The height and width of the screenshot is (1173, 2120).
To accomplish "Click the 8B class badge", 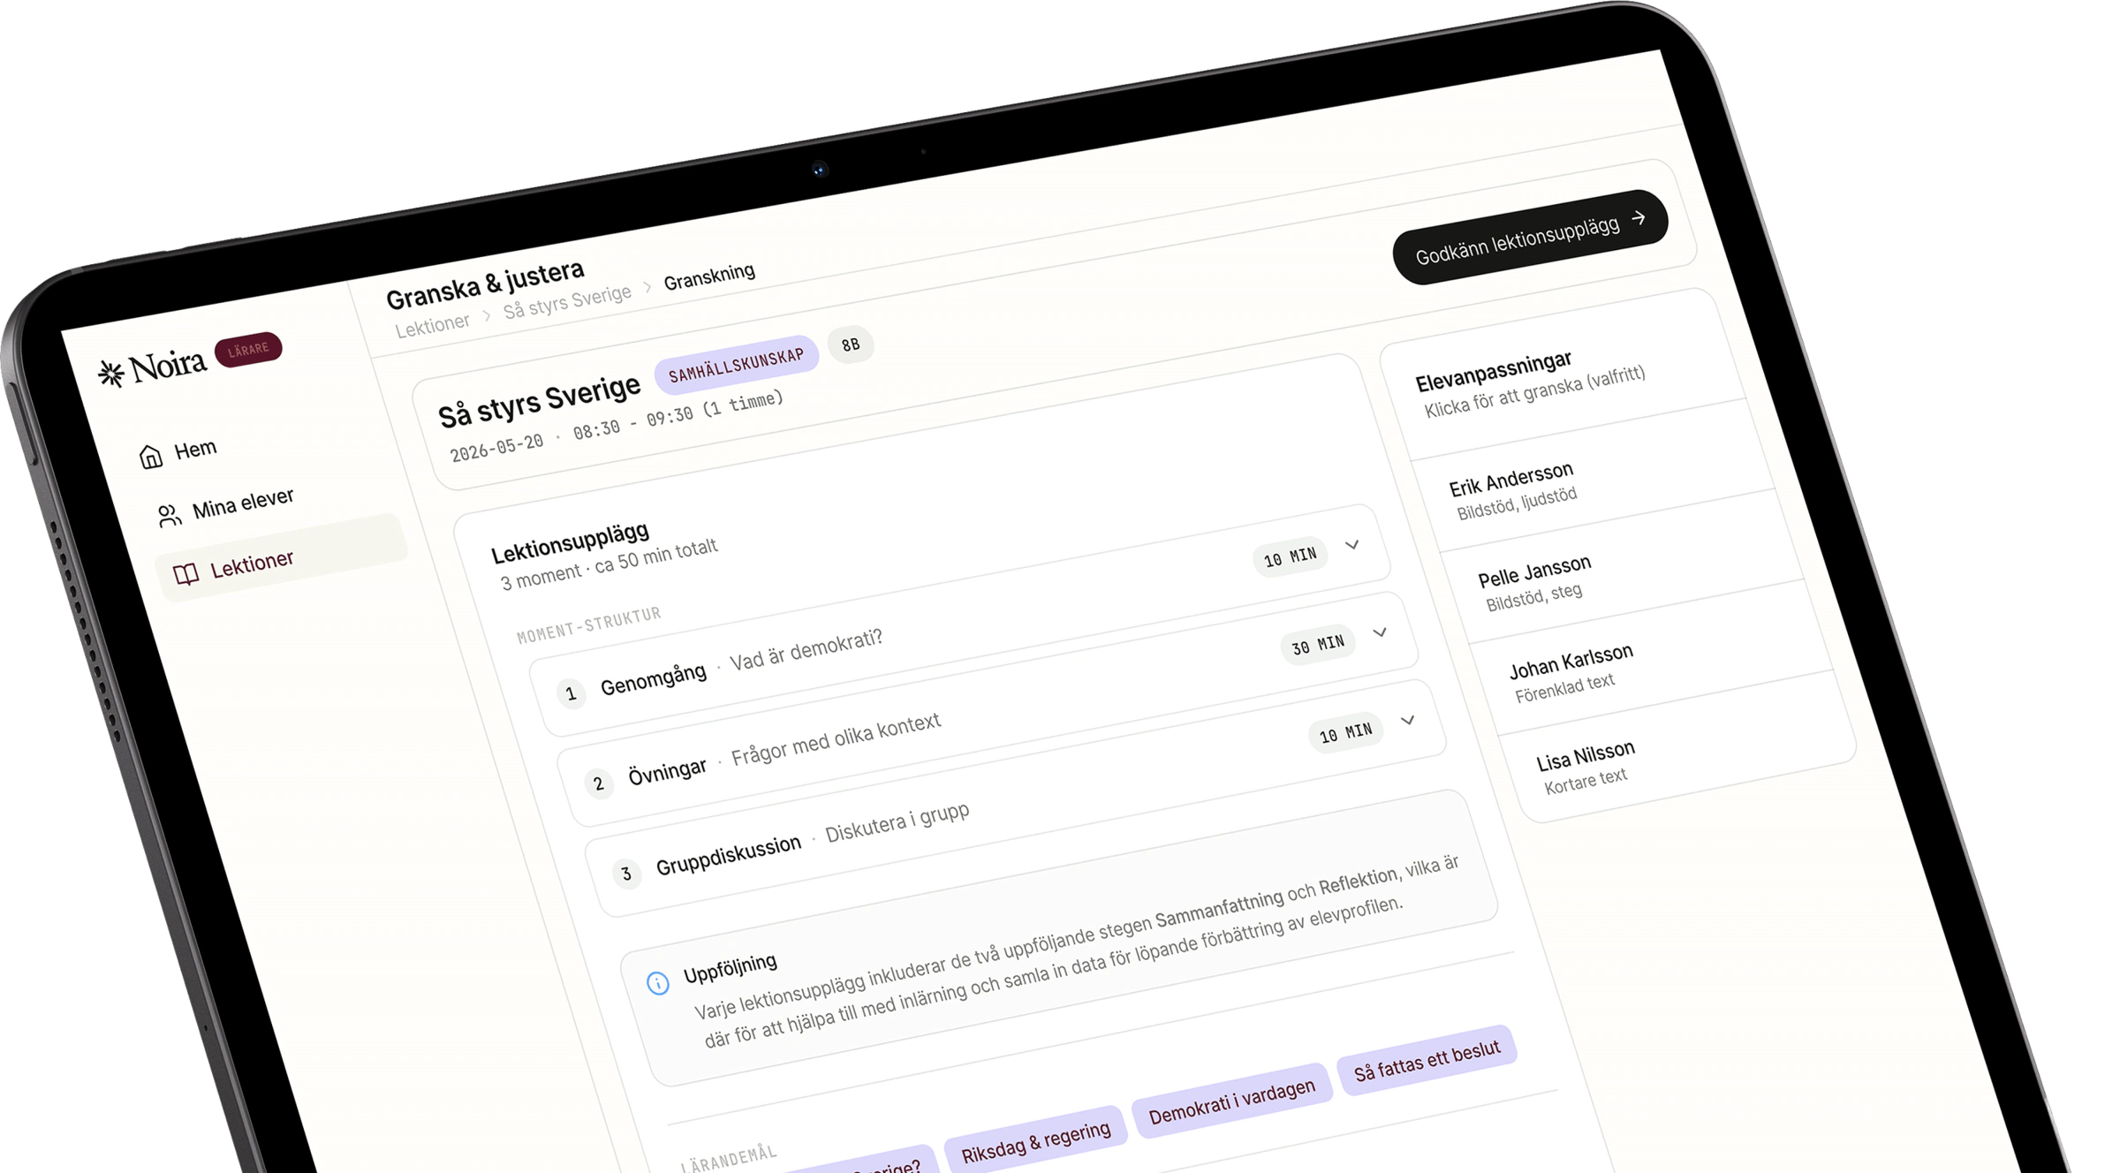I will click(851, 344).
